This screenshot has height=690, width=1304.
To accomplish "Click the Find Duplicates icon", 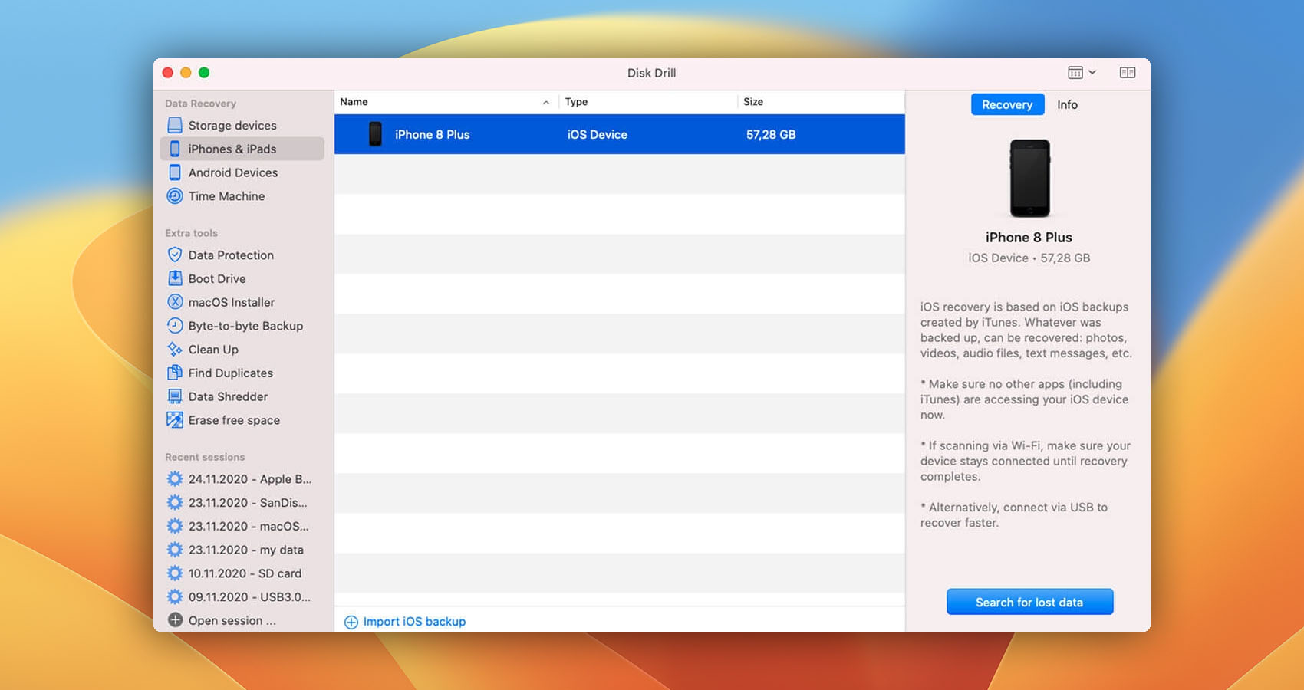I will tap(175, 373).
